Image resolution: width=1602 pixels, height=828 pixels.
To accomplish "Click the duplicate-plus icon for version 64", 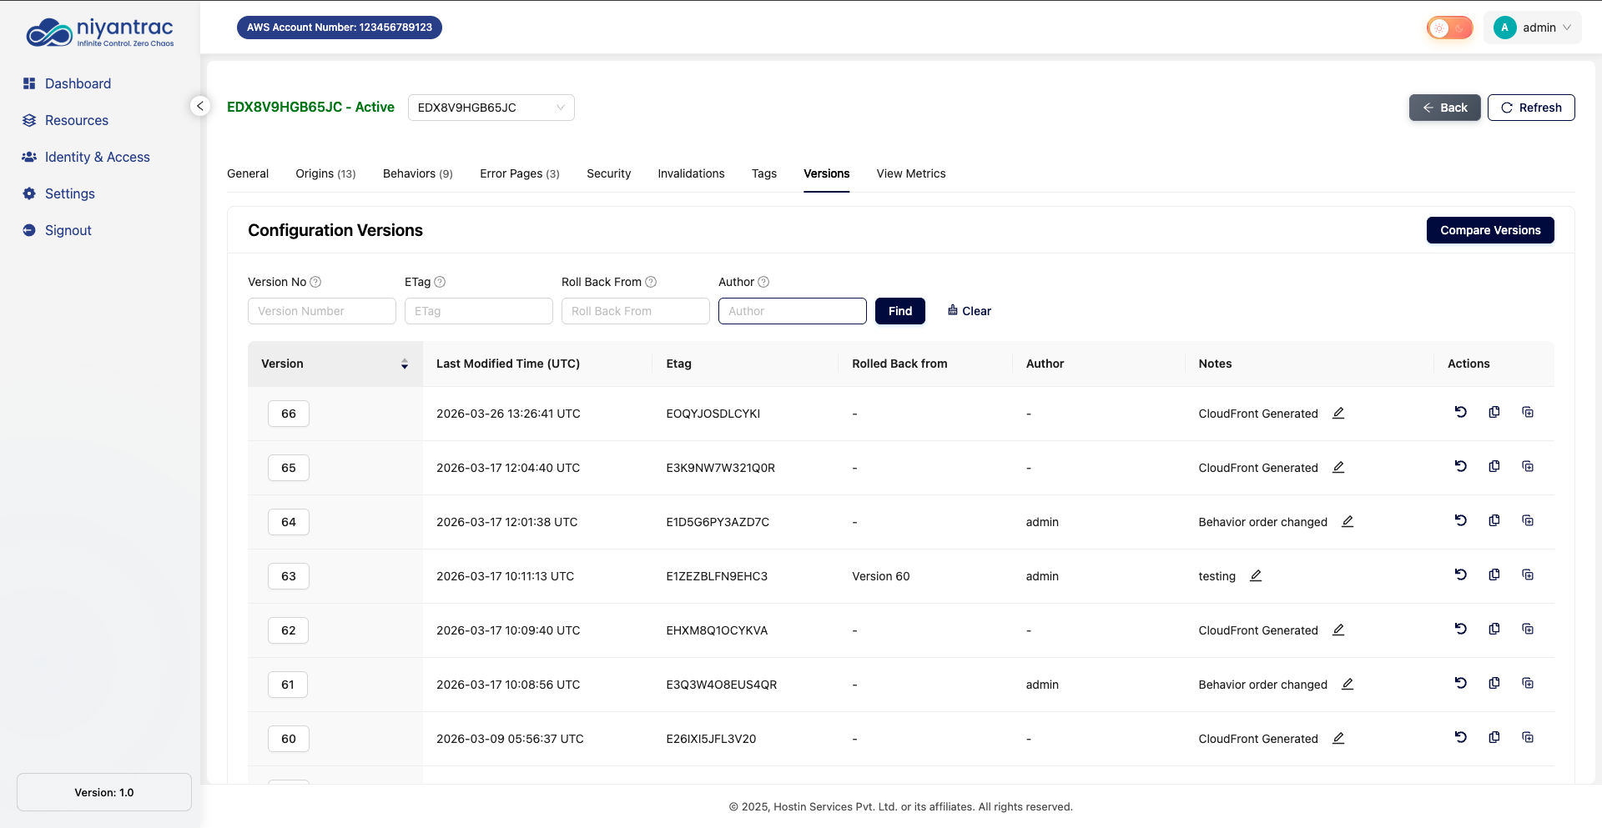I will coord(1527,520).
